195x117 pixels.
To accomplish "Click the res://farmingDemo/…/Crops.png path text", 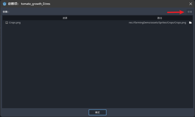I will click(157, 22).
